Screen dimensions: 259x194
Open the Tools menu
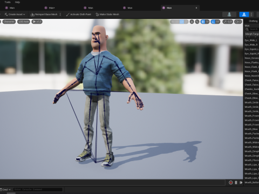click(8, 2)
